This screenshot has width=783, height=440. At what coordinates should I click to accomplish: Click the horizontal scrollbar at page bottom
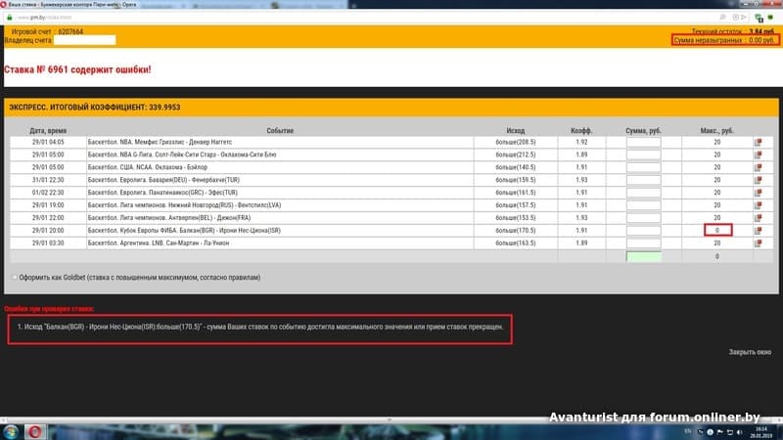391,420
